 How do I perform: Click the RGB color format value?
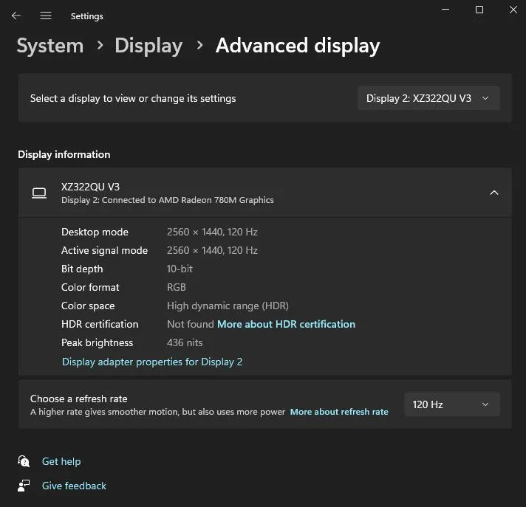click(x=177, y=287)
